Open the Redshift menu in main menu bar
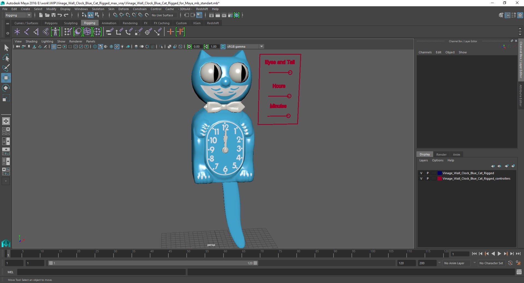Screen dimensions: 524x283 click(202, 9)
